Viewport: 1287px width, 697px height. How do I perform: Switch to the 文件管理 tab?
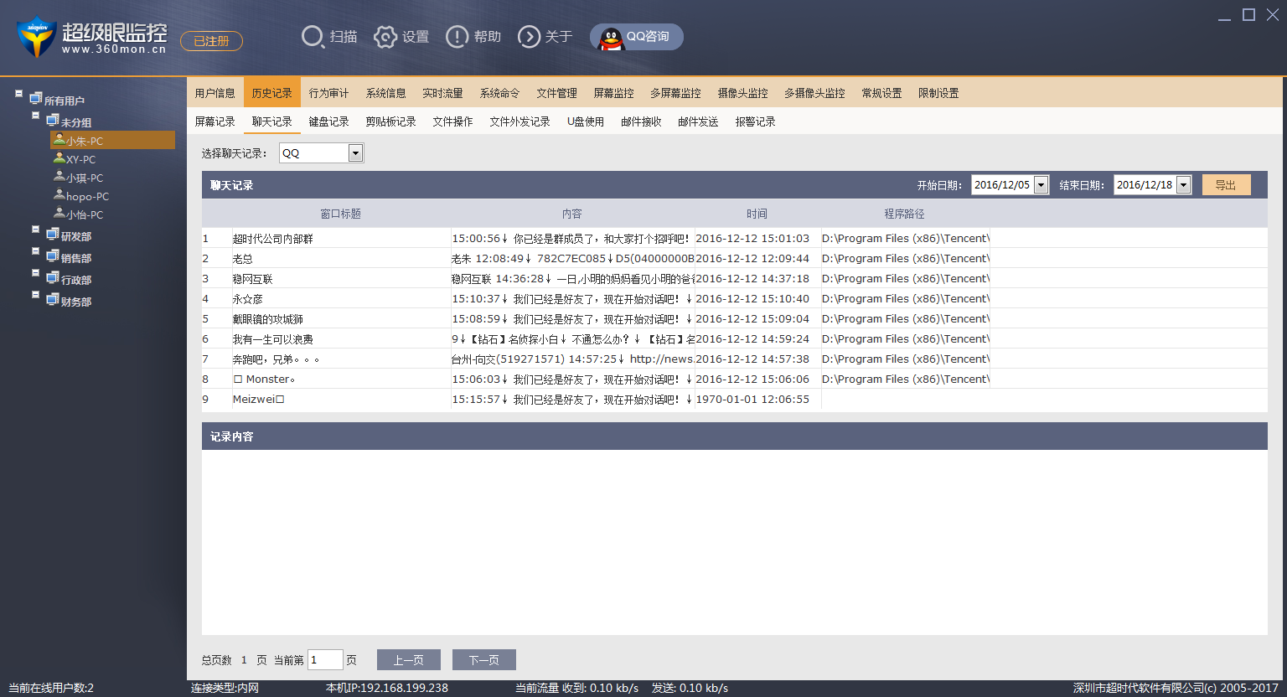(x=557, y=93)
